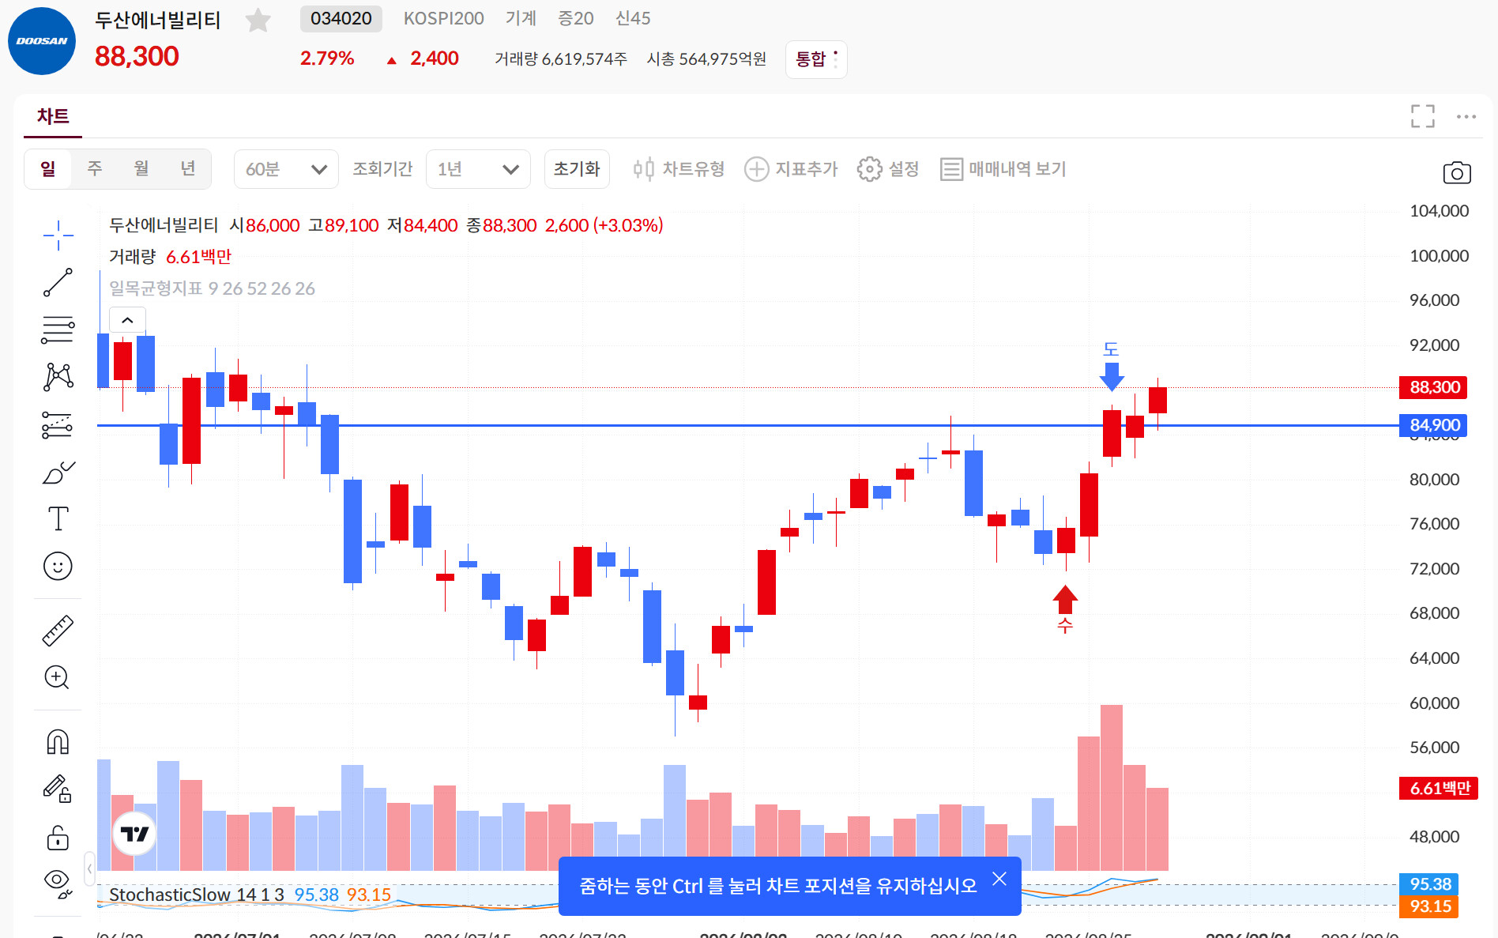This screenshot has height=938, width=1498.
Task: Click the 초기화 reset button
Action: pyautogui.click(x=577, y=169)
